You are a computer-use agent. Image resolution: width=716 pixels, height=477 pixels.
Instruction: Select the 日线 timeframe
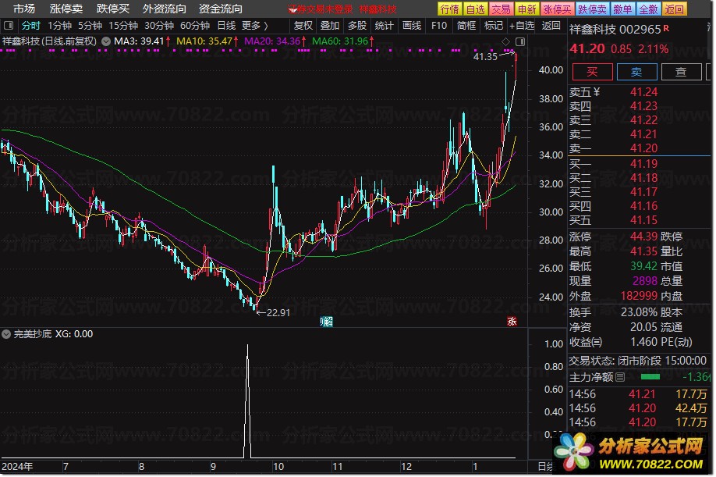[x=226, y=26]
